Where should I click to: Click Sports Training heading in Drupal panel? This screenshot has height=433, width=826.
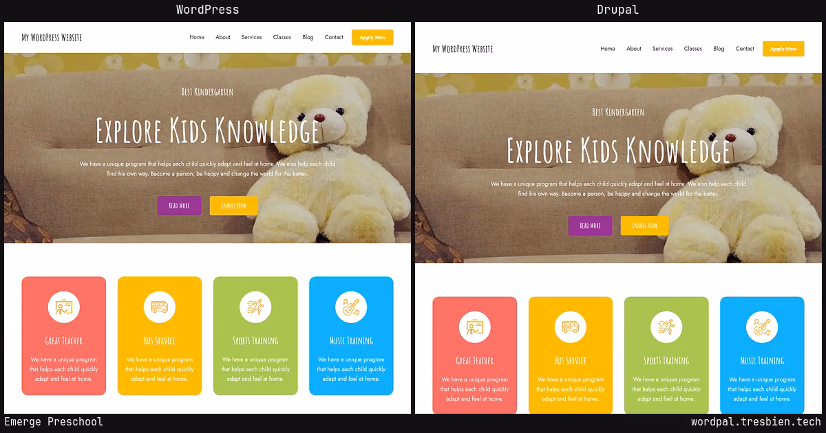click(x=666, y=360)
